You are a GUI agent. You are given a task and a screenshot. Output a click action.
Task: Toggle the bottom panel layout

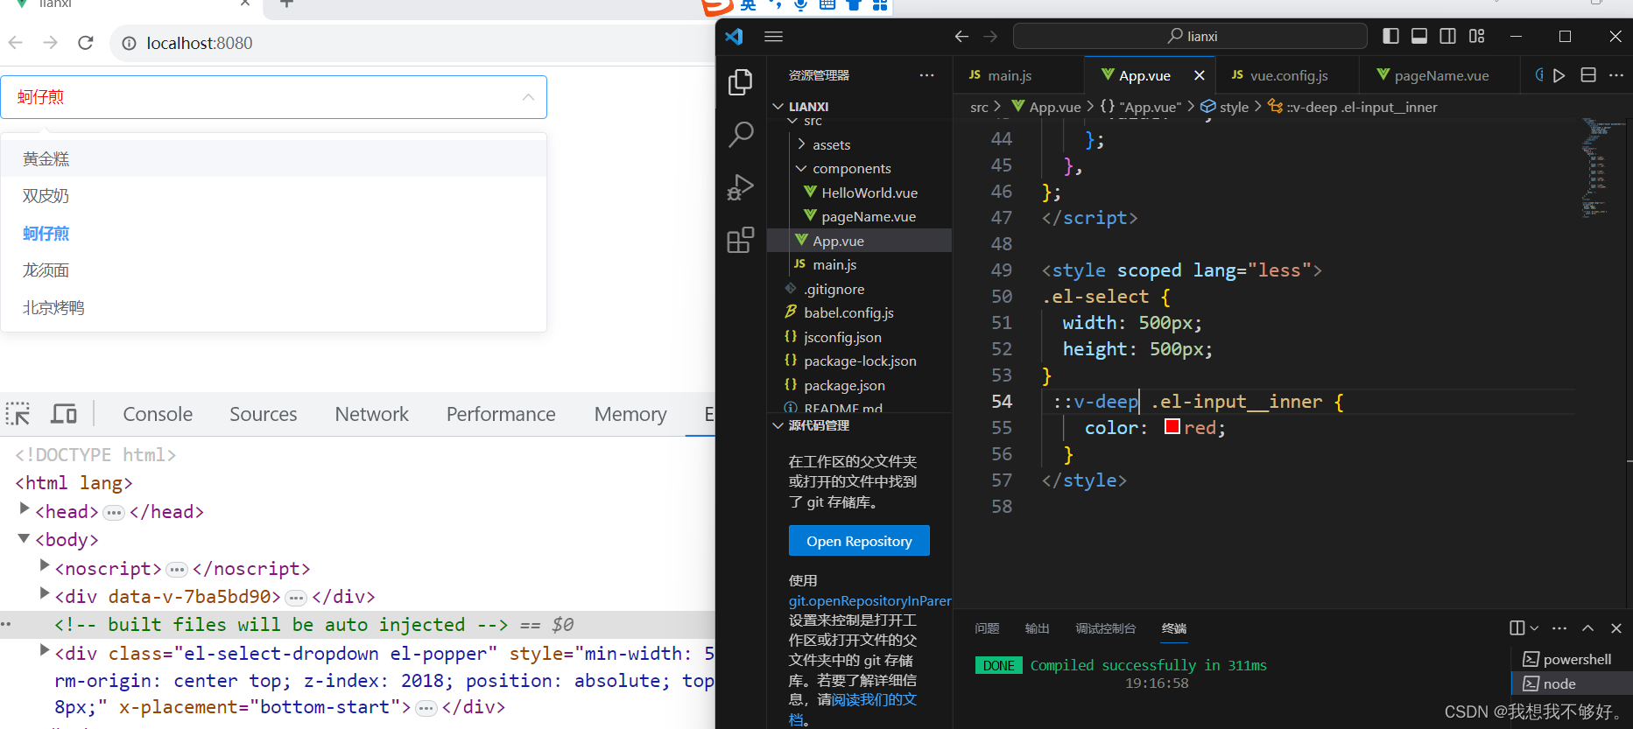coord(1419,36)
